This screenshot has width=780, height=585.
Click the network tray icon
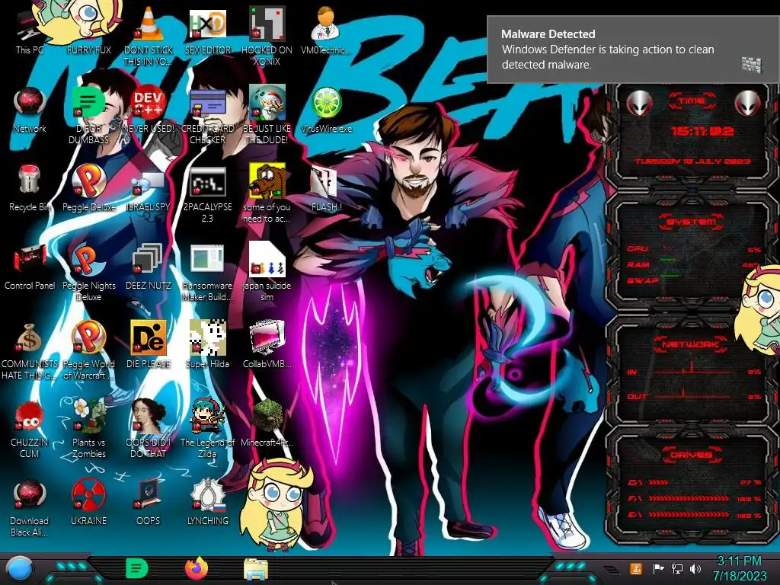(677, 568)
